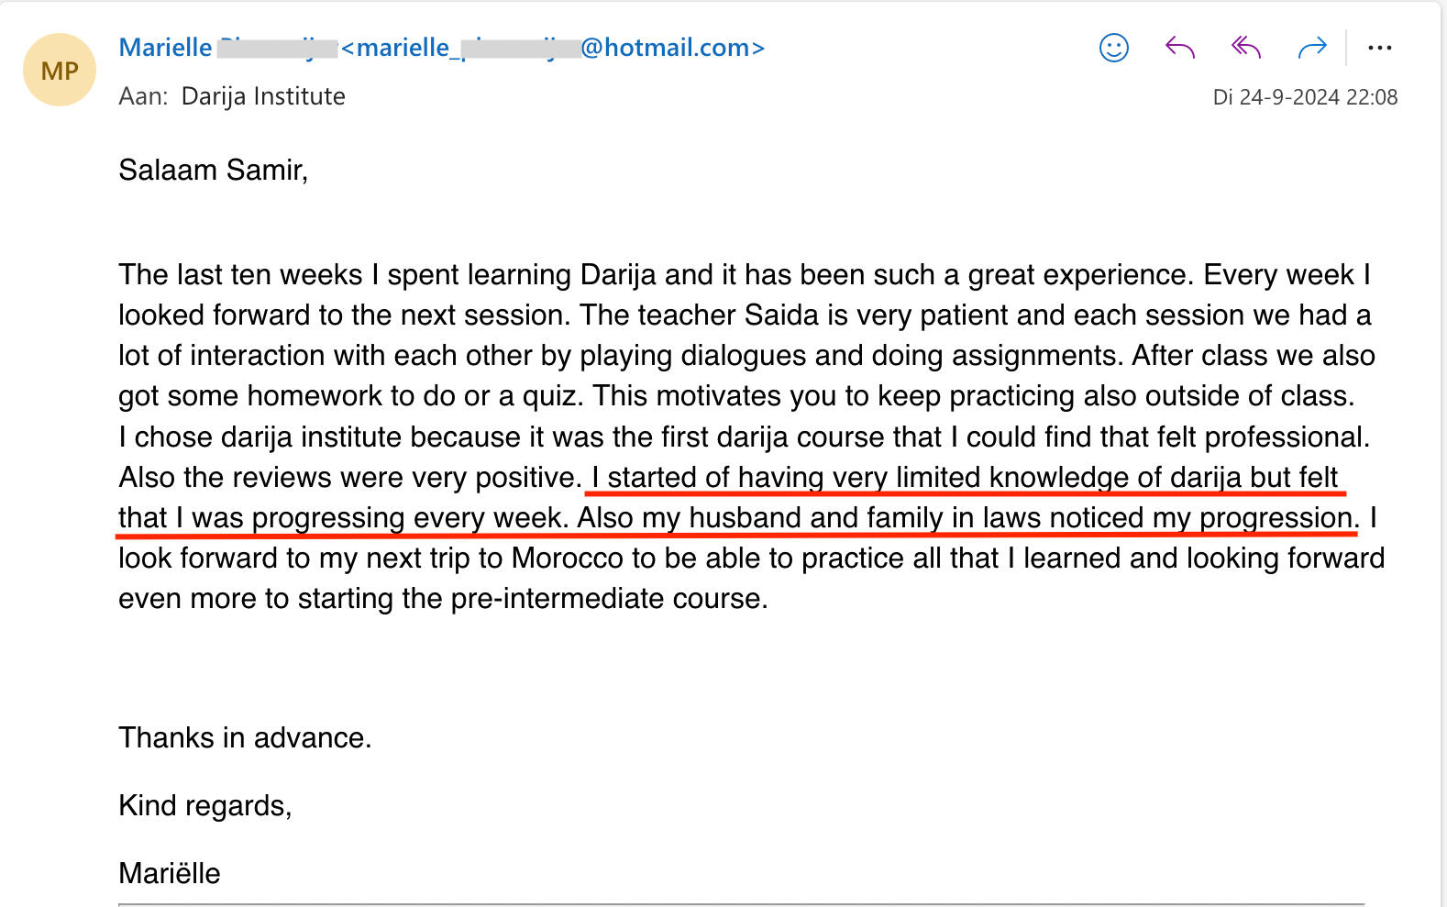
Task: Click the "Kind regards," closing line
Action: coord(204,806)
